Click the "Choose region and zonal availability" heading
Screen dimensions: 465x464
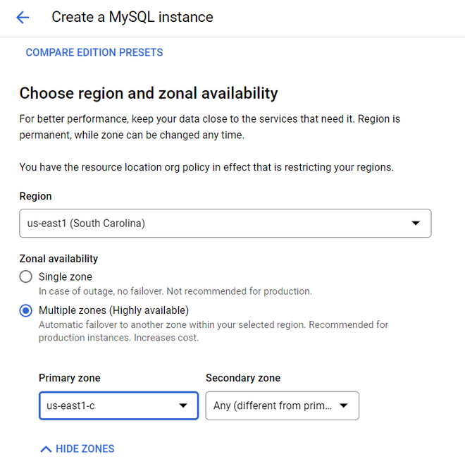[x=149, y=93]
